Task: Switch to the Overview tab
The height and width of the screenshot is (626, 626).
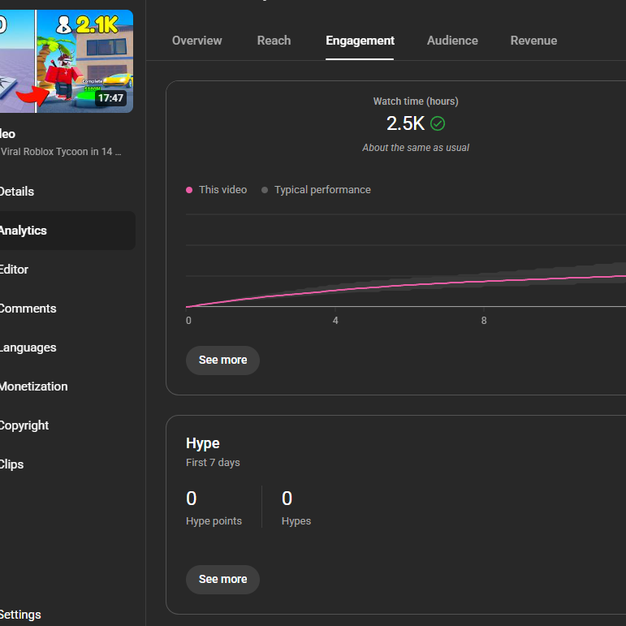Action: tap(196, 41)
